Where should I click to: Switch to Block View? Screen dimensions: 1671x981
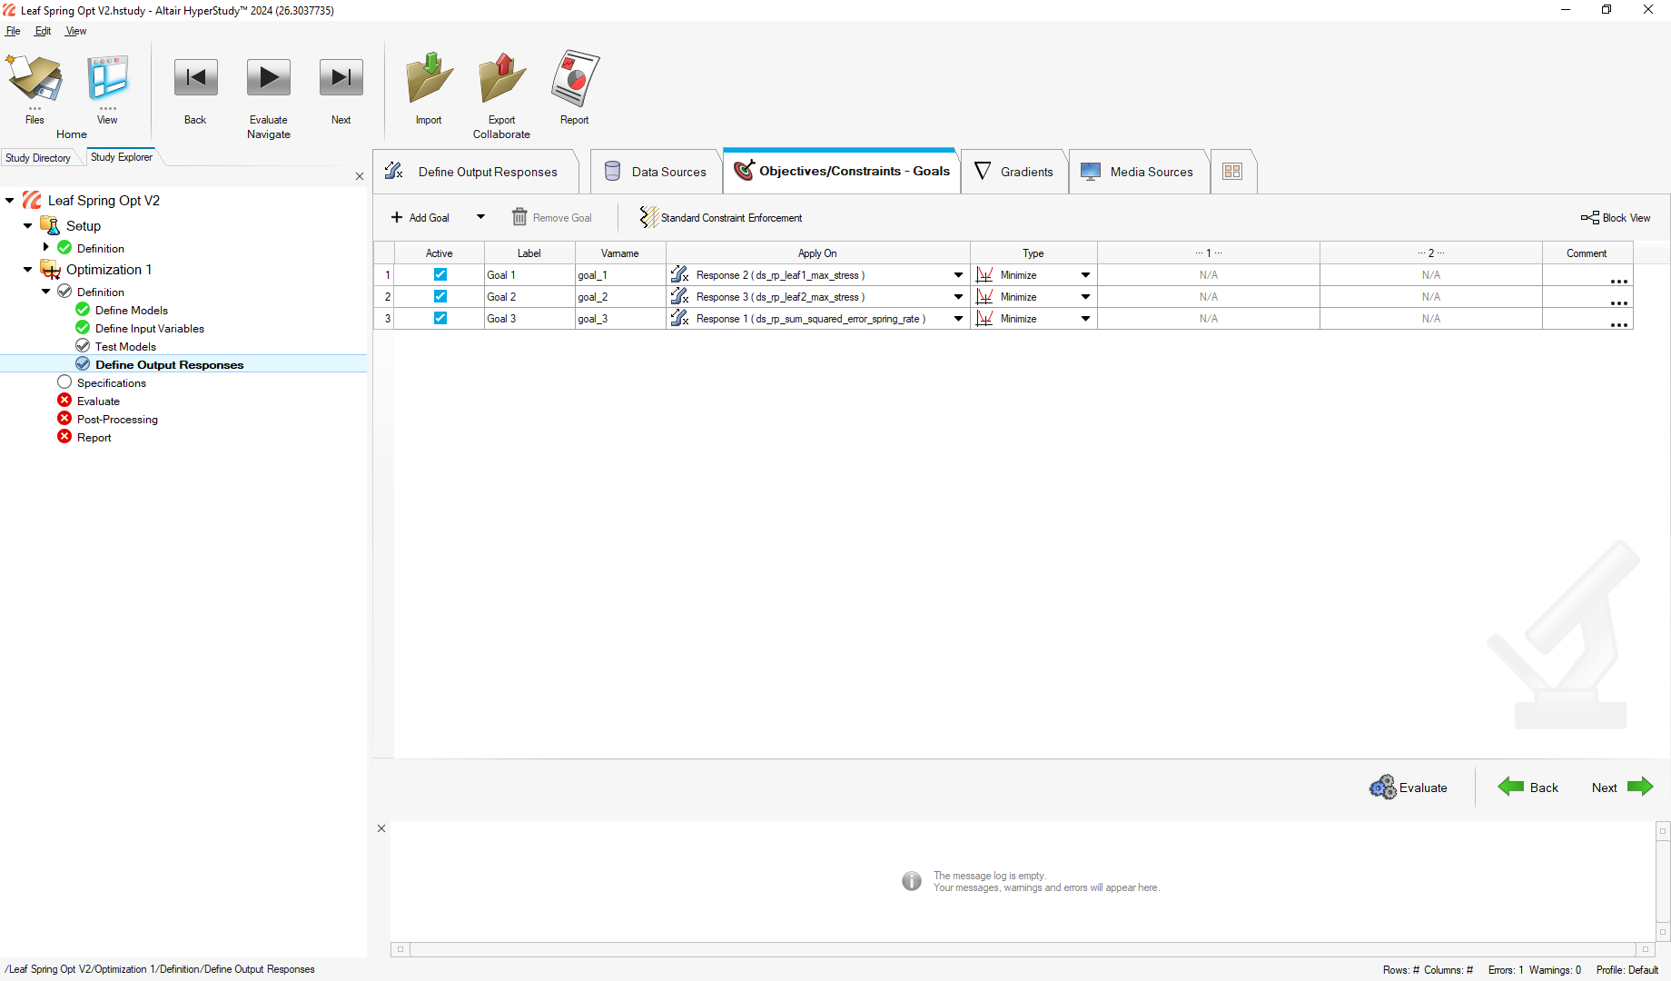click(1615, 217)
